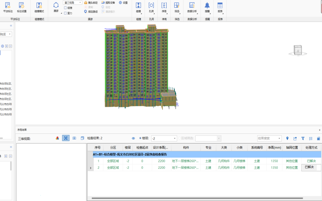This screenshot has height=201, width=322.
Task: Choose 指定路径 specify path tool
Action: click(x=91, y=12)
